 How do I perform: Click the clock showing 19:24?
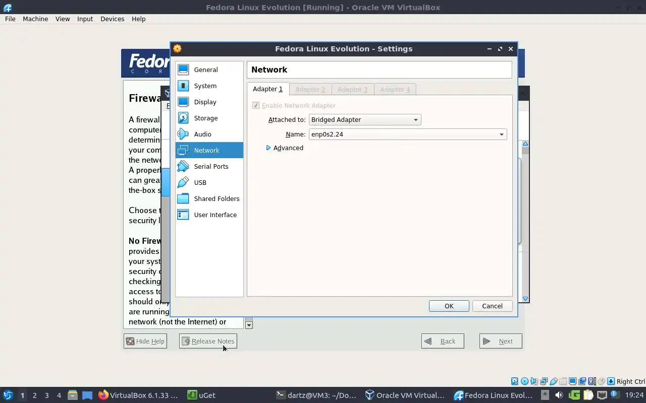pyautogui.click(x=634, y=395)
